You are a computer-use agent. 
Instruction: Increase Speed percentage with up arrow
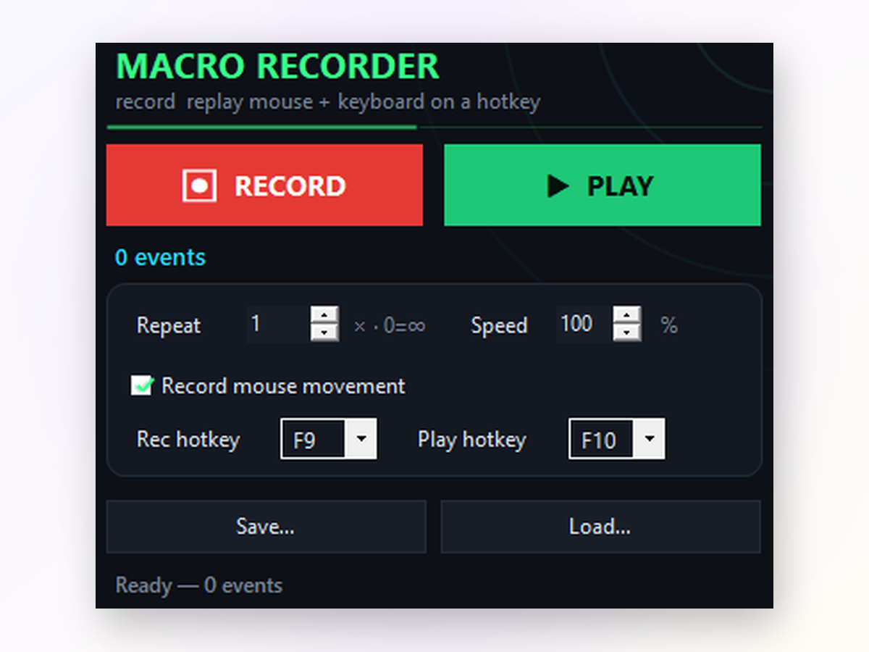pos(627,315)
